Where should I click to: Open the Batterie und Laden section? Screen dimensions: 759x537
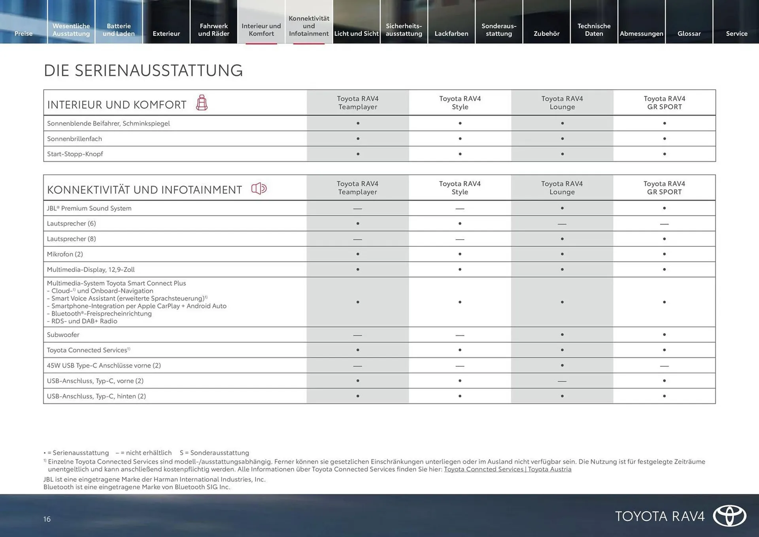tap(118, 30)
